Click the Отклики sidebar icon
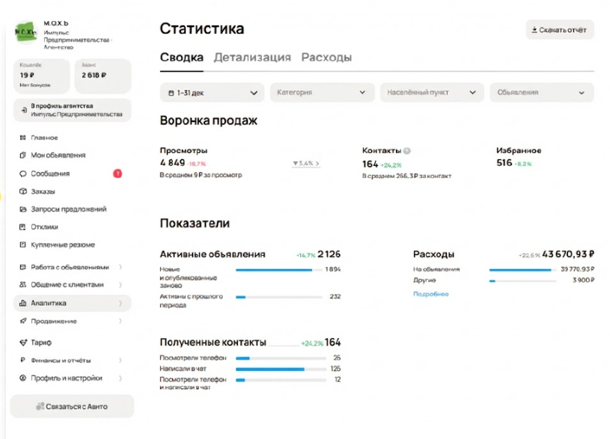This screenshot has height=439, width=610. [x=23, y=227]
